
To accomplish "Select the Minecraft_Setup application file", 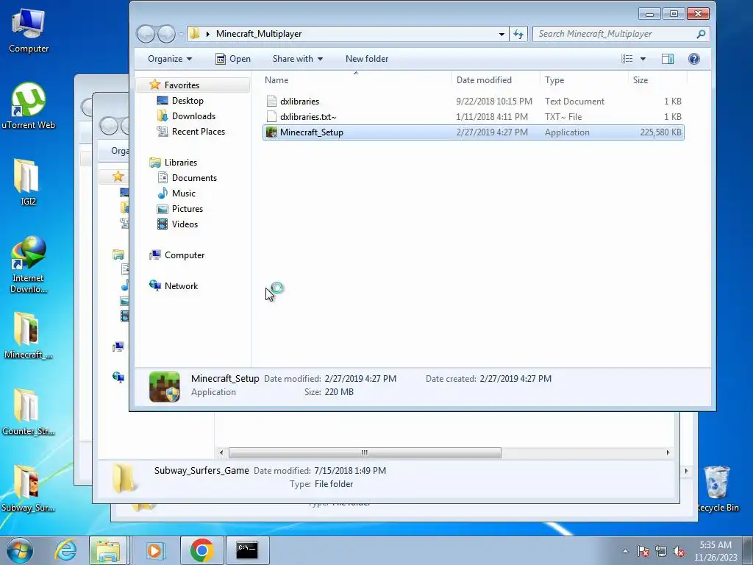I will [474, 132].
